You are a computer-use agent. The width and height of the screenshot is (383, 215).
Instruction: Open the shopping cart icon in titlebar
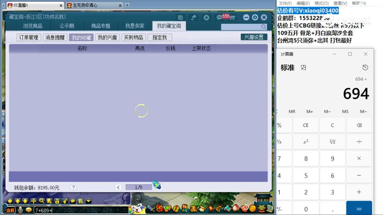point(232,17)
